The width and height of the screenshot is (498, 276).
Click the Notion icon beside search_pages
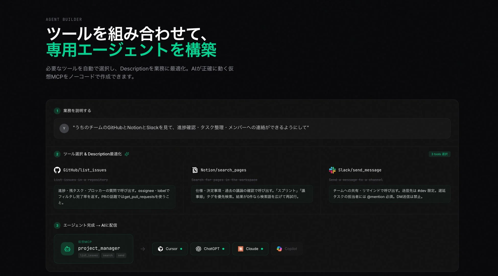click(195, 170)
